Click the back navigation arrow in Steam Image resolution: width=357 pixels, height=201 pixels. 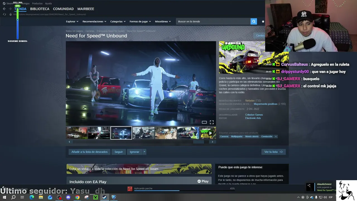click(x=4, y=9)
